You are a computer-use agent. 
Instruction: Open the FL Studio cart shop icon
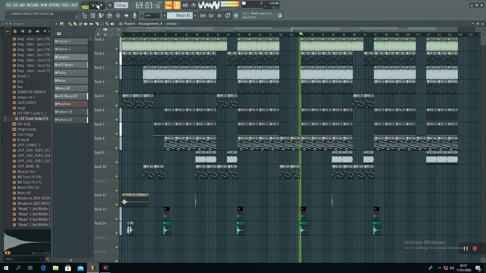click(236, 16)
